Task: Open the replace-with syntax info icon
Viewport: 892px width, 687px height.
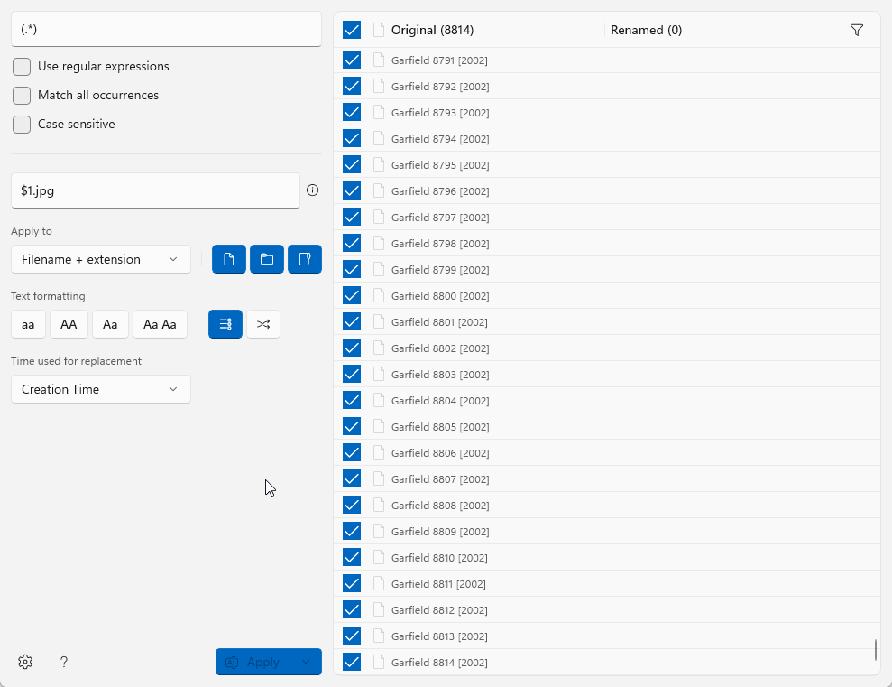Action: coord(313,190)
